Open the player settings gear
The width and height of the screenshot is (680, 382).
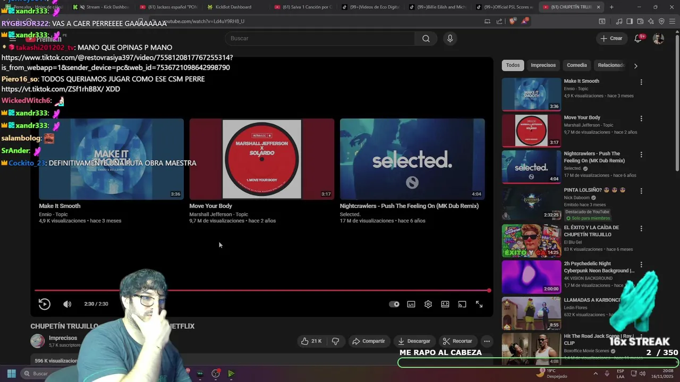tap(428, 304)
